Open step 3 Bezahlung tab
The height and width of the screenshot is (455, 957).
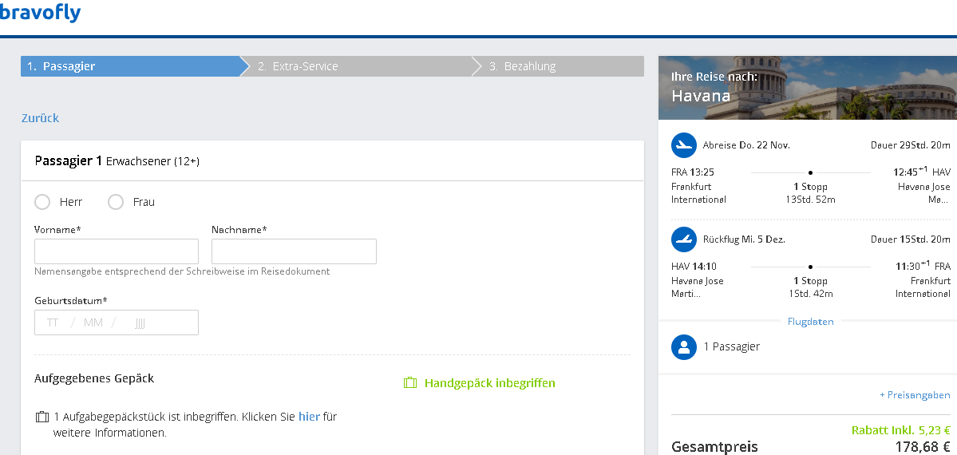pos(559,66)
